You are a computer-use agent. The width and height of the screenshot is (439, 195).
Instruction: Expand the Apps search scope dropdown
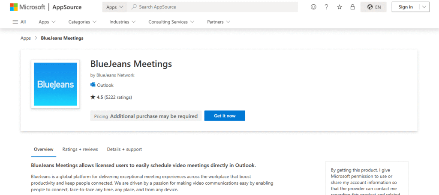[x=114, y=7]
